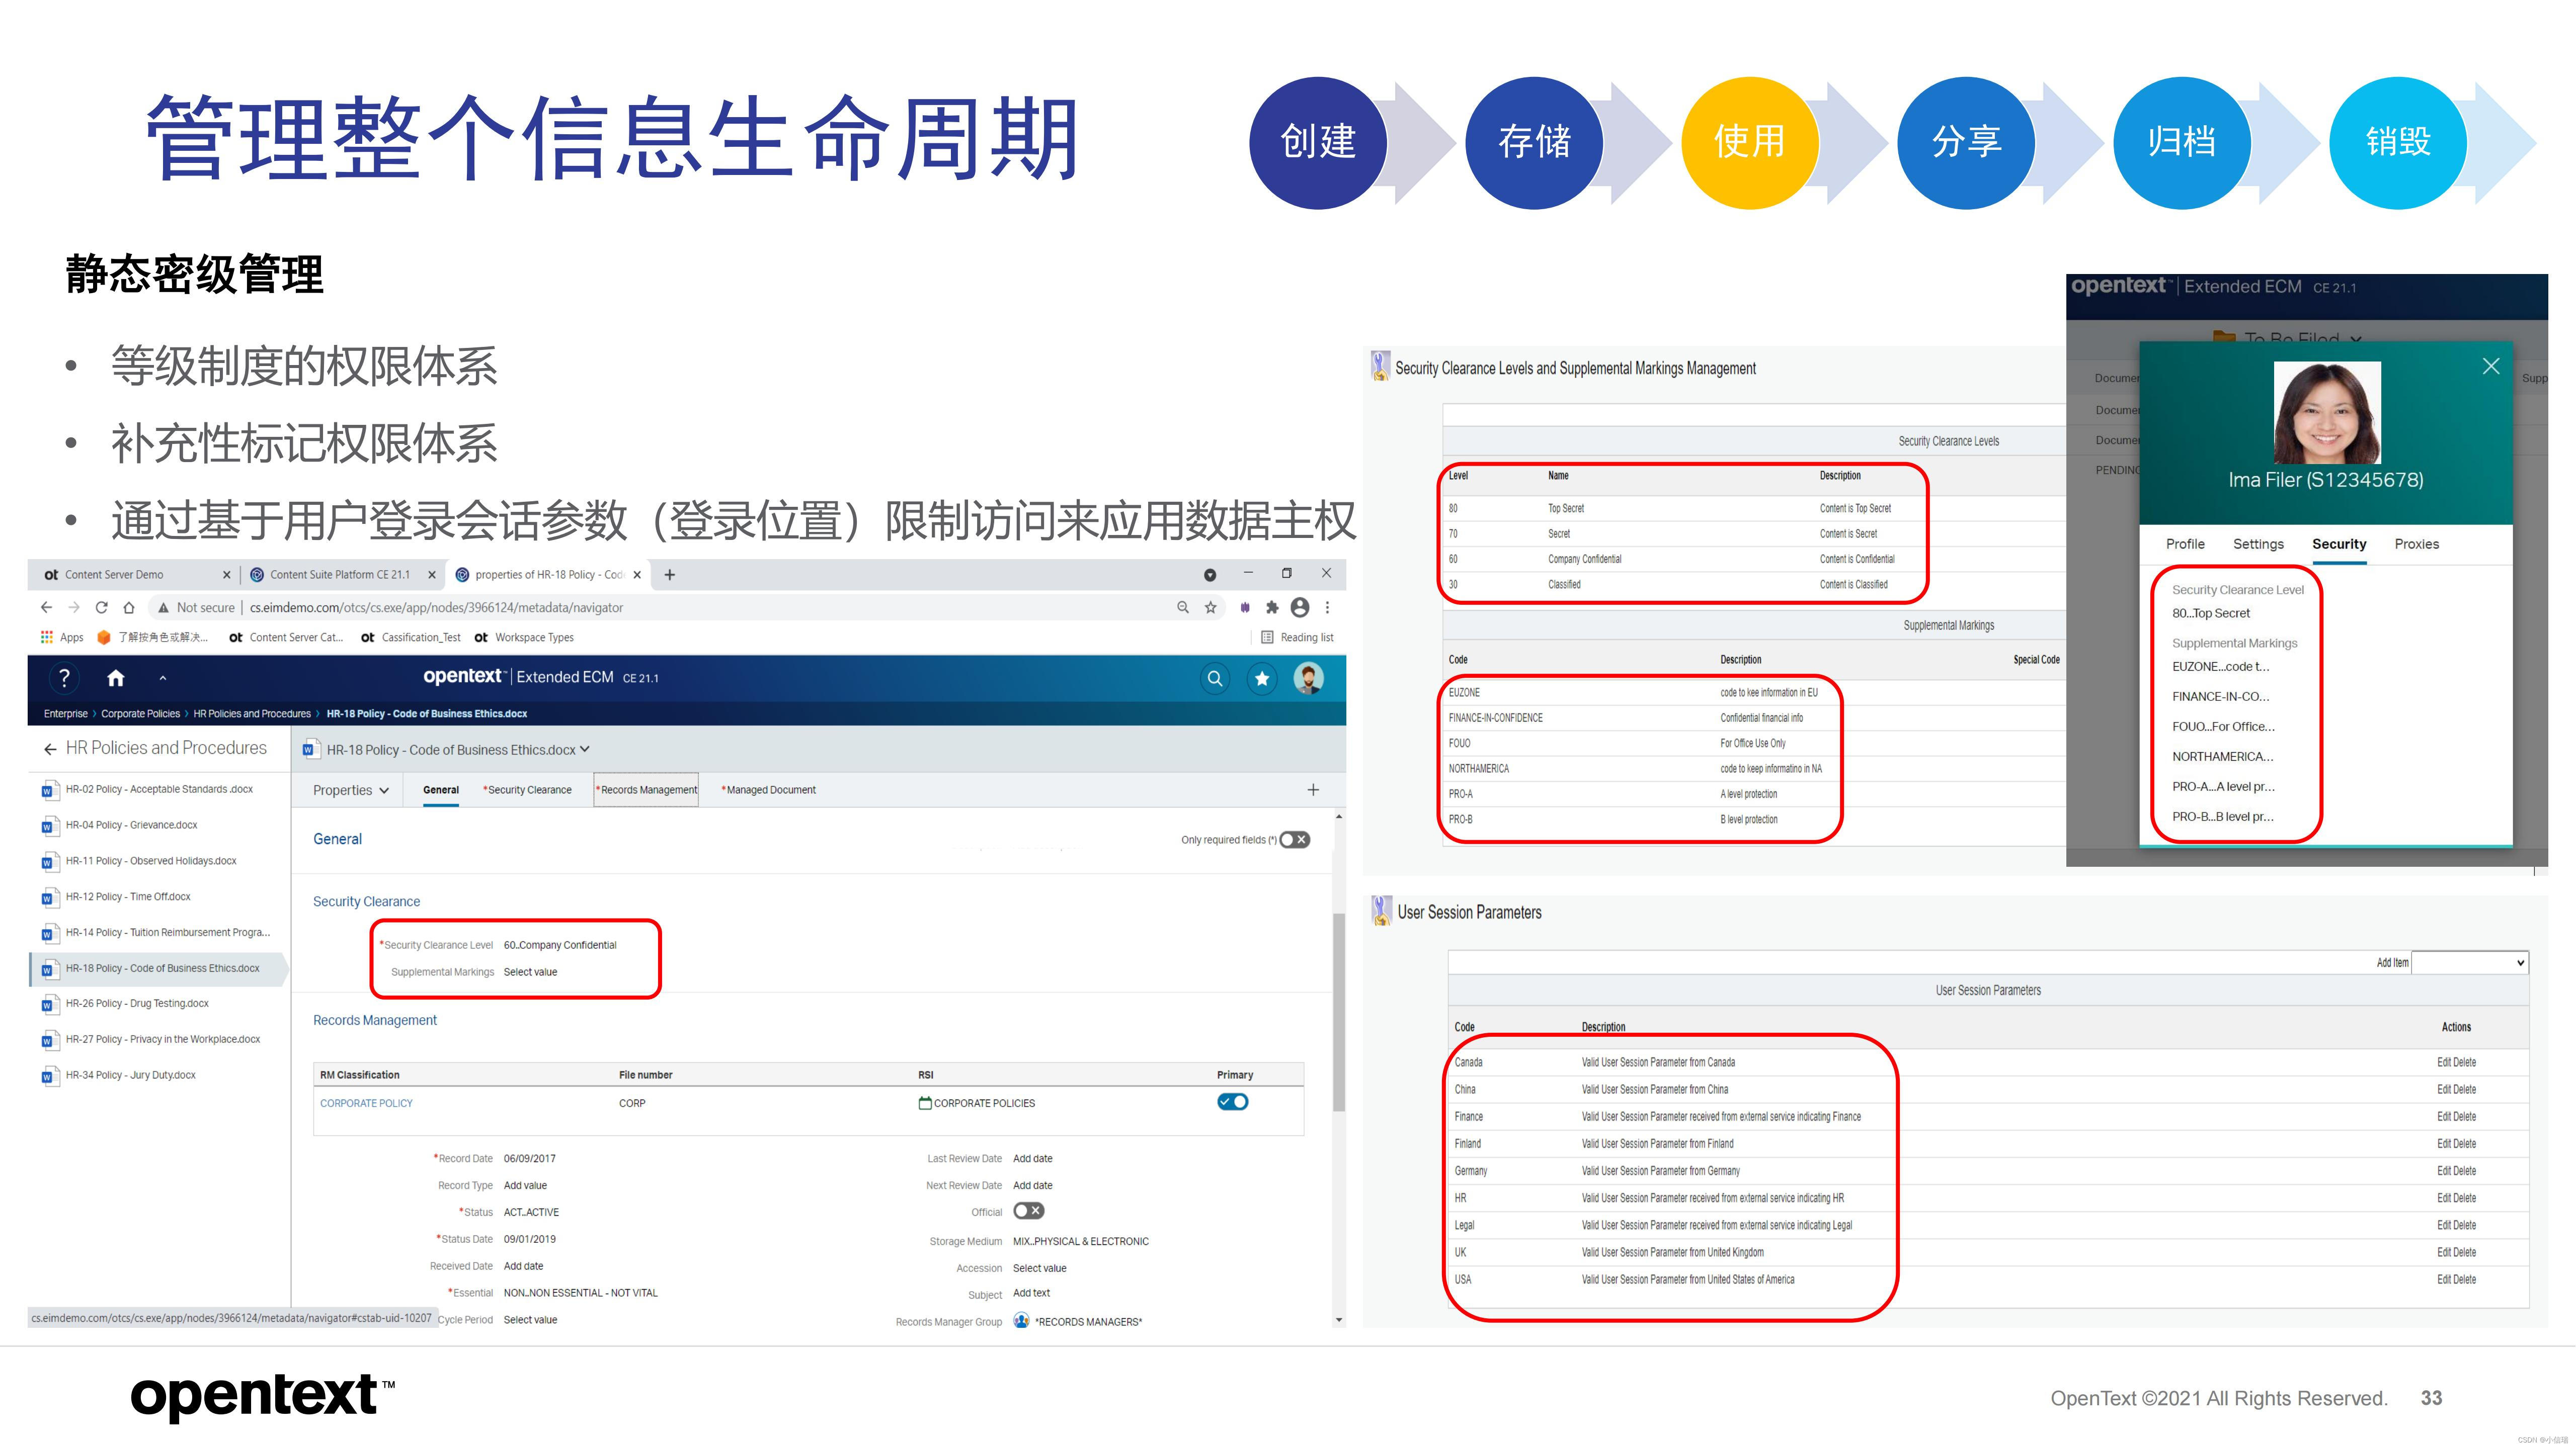Open the Proxies tab in profile popup

point(2416,544)
